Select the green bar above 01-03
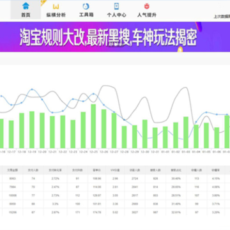Image resolution: width=230 pixels, height=230 pixels. click(186, 132)
